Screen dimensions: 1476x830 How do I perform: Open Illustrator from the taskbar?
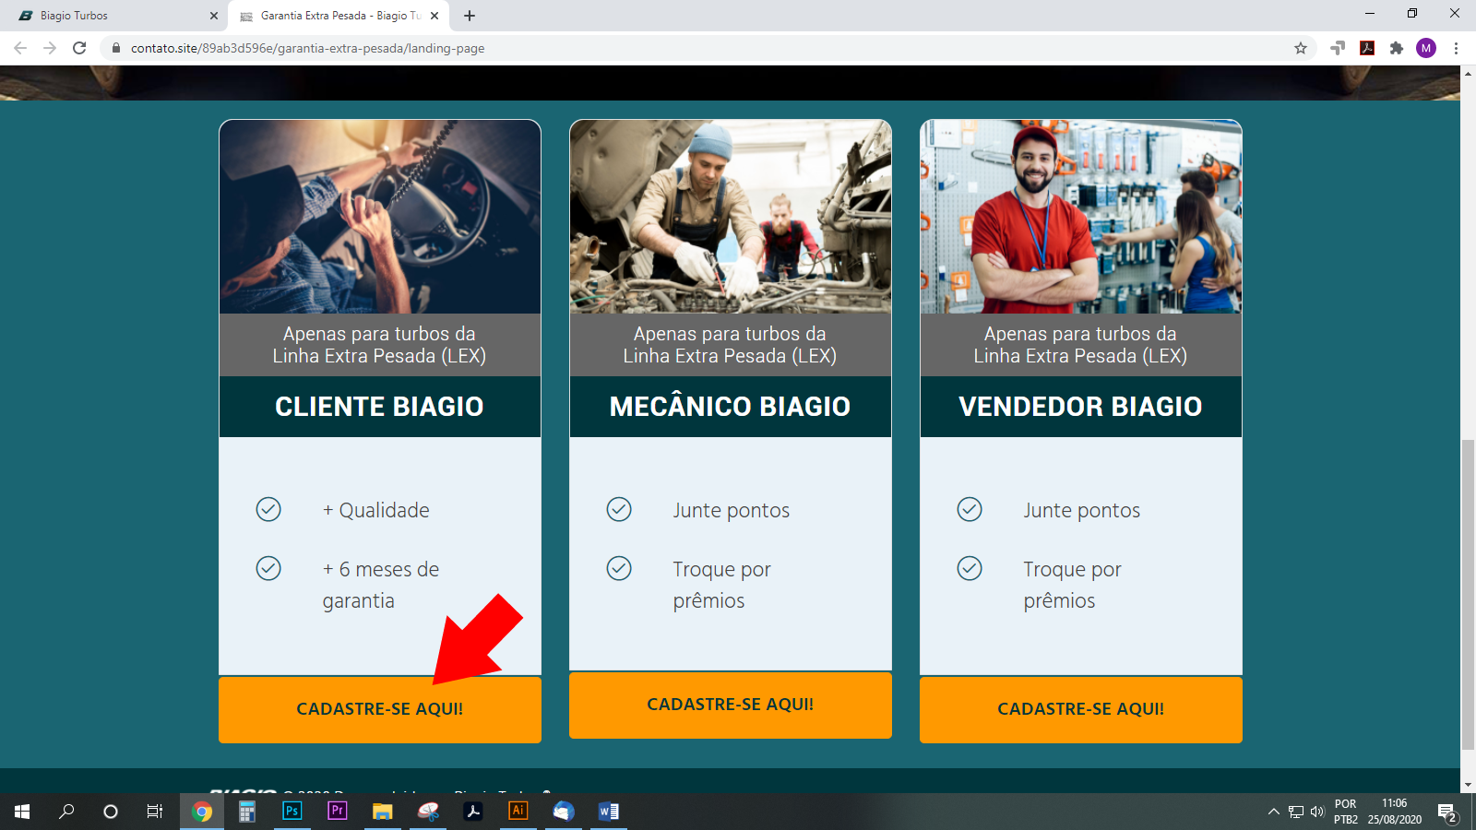point(518,812)
